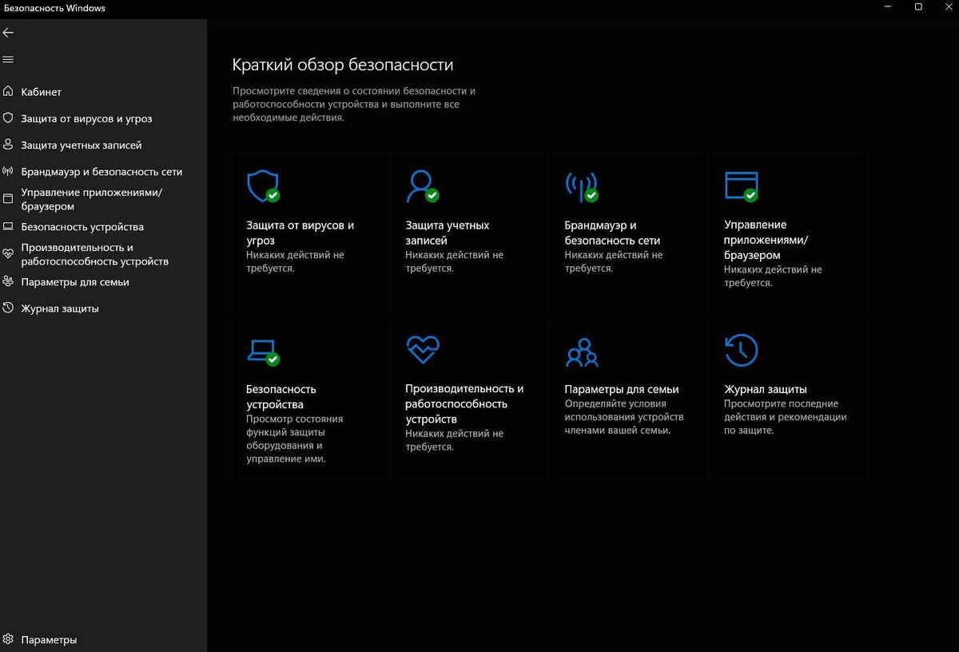Select Параметры для семьи sidebar item
This screenshot has height=652, width=959.
[103, 281]
